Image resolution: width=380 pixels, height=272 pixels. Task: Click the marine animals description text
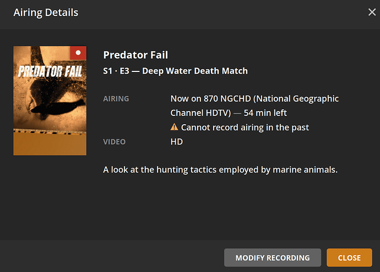pyautogui.click(x=220, y=170)
